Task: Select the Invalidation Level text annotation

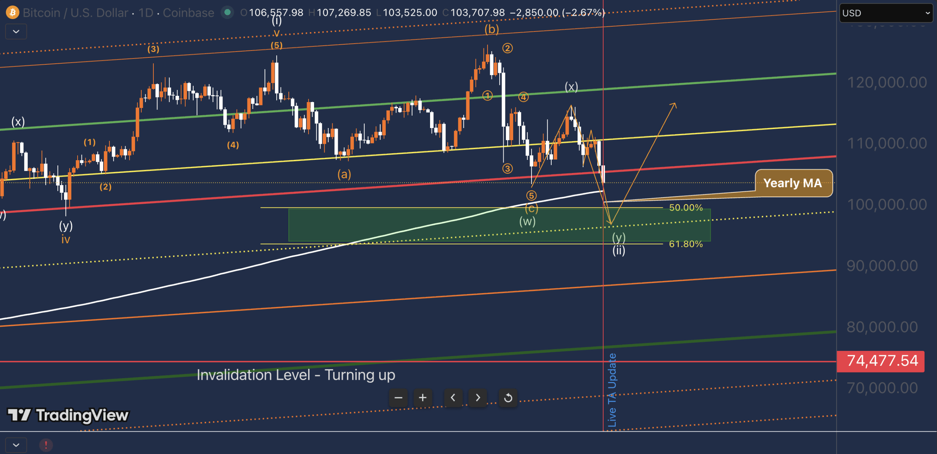Action: tap(296, 375)
